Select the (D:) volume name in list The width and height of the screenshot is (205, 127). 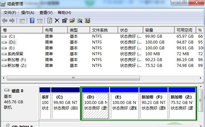(12, 42)
